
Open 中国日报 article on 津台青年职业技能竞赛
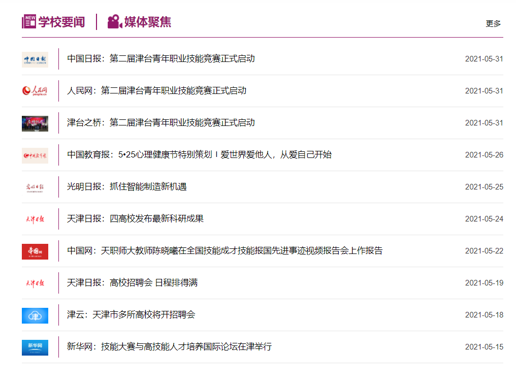tap(161, 59)
